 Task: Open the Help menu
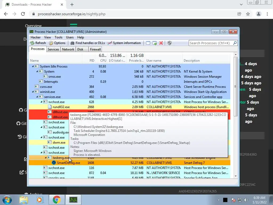(x=81, y=37)
